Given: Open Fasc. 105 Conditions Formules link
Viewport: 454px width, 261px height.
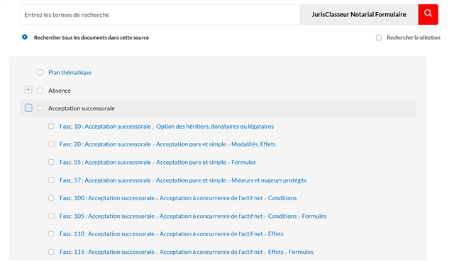Looking at the screenshot, I should click(x=193, y=216).
